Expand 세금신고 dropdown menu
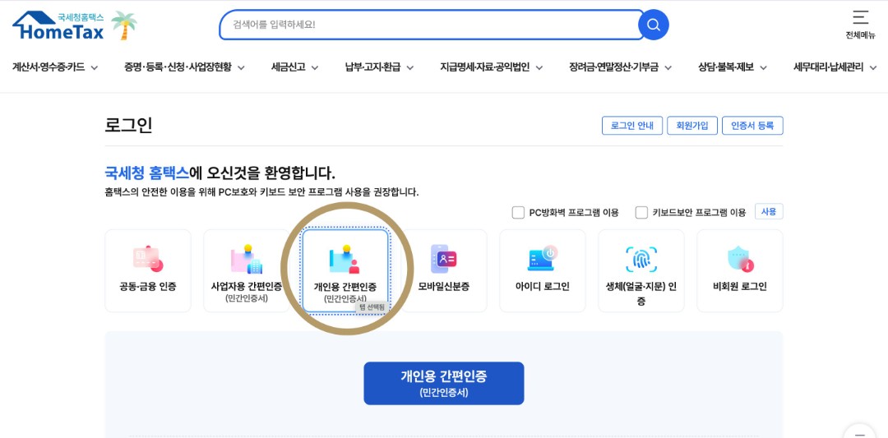This screenshot has width=888, height=438. (294, 67)
